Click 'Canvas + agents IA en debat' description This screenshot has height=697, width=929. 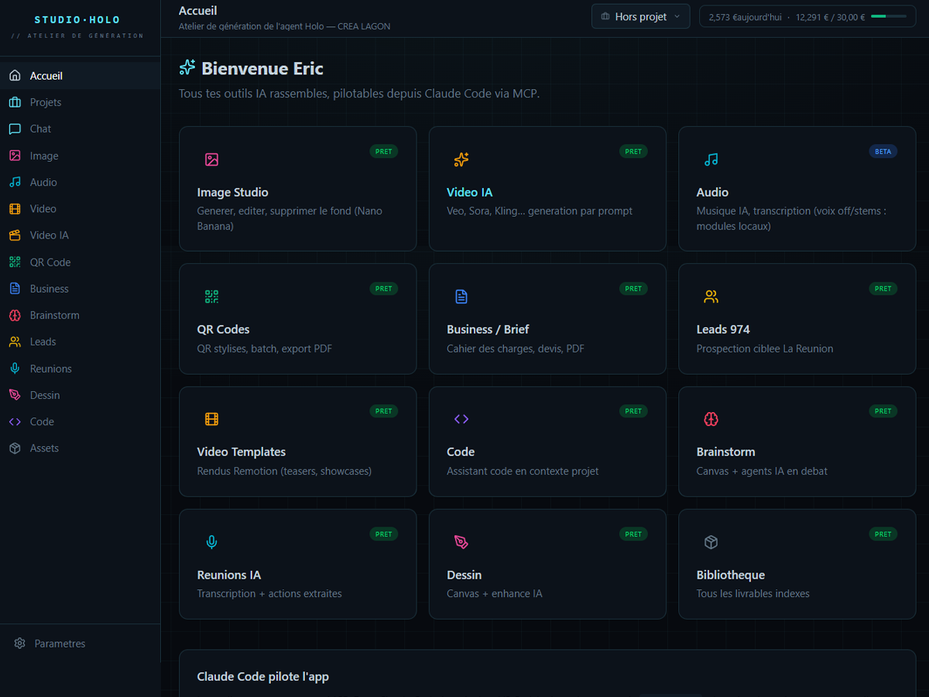point(762,471)
